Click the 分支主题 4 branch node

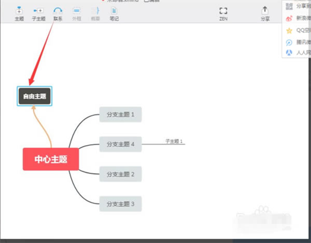coord(120,144)
